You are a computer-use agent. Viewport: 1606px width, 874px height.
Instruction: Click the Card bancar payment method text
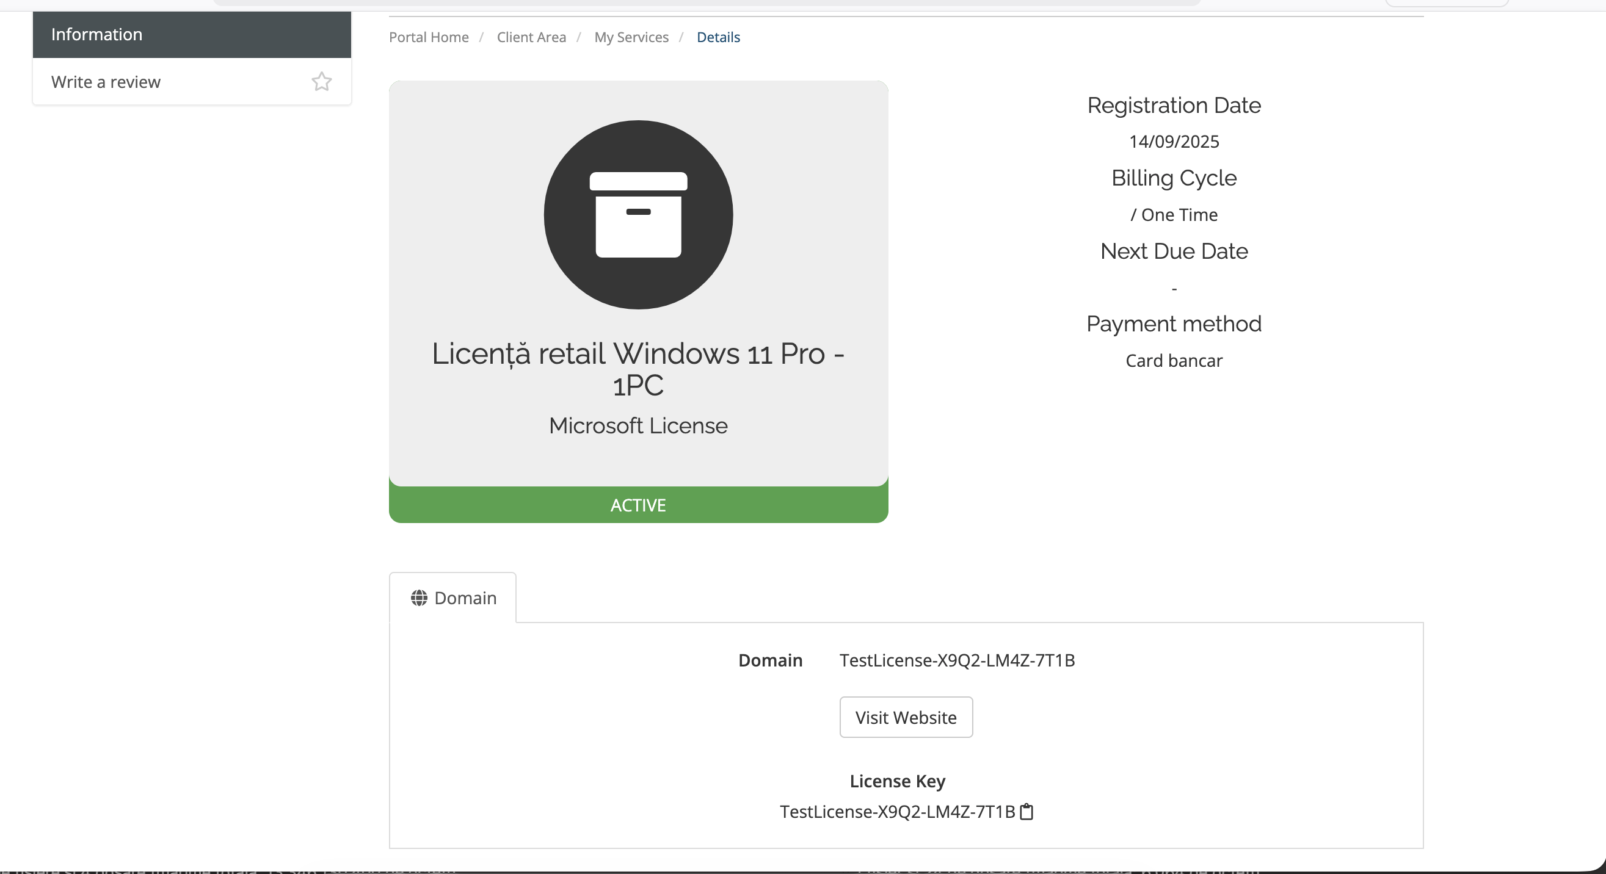1174,361
